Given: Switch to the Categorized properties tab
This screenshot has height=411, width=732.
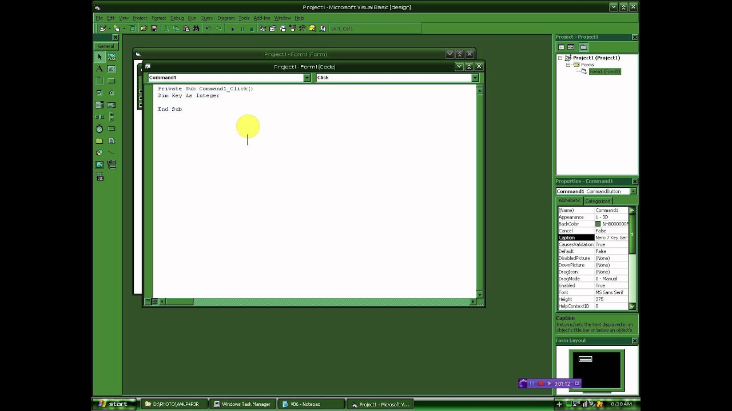Looking at the screenshot, I should click(x=598, y=201).
